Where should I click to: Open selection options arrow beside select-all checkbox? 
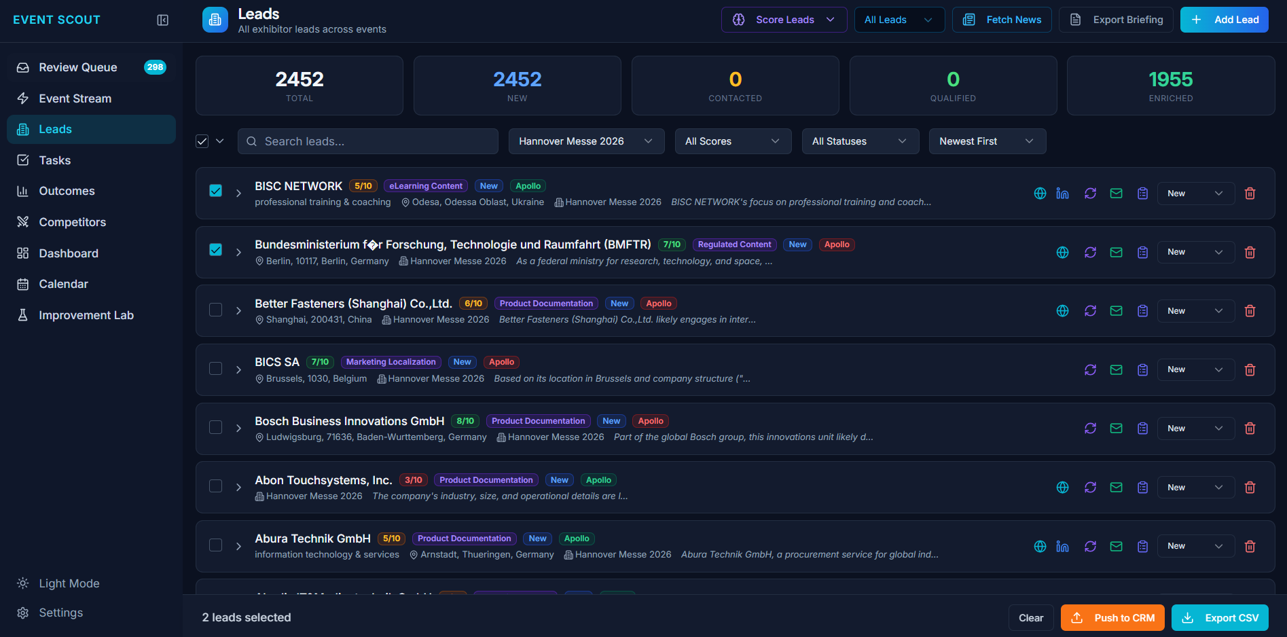pos(219,141)
